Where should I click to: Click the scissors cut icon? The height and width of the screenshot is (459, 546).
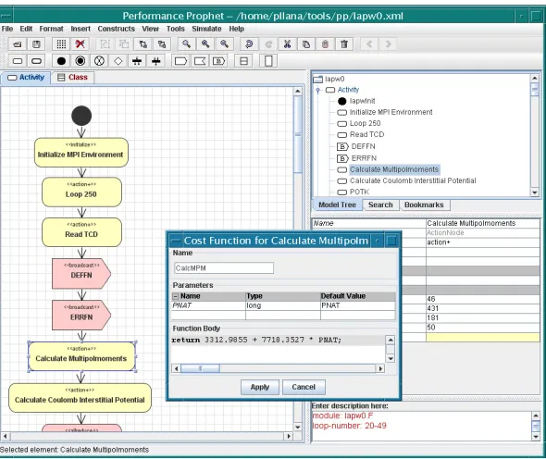click(287, 44)
